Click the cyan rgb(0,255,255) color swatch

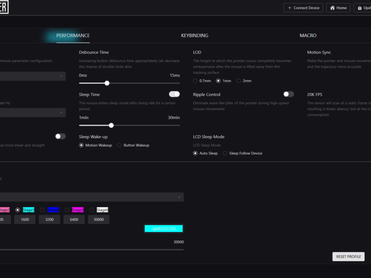[x=164, y=228]
